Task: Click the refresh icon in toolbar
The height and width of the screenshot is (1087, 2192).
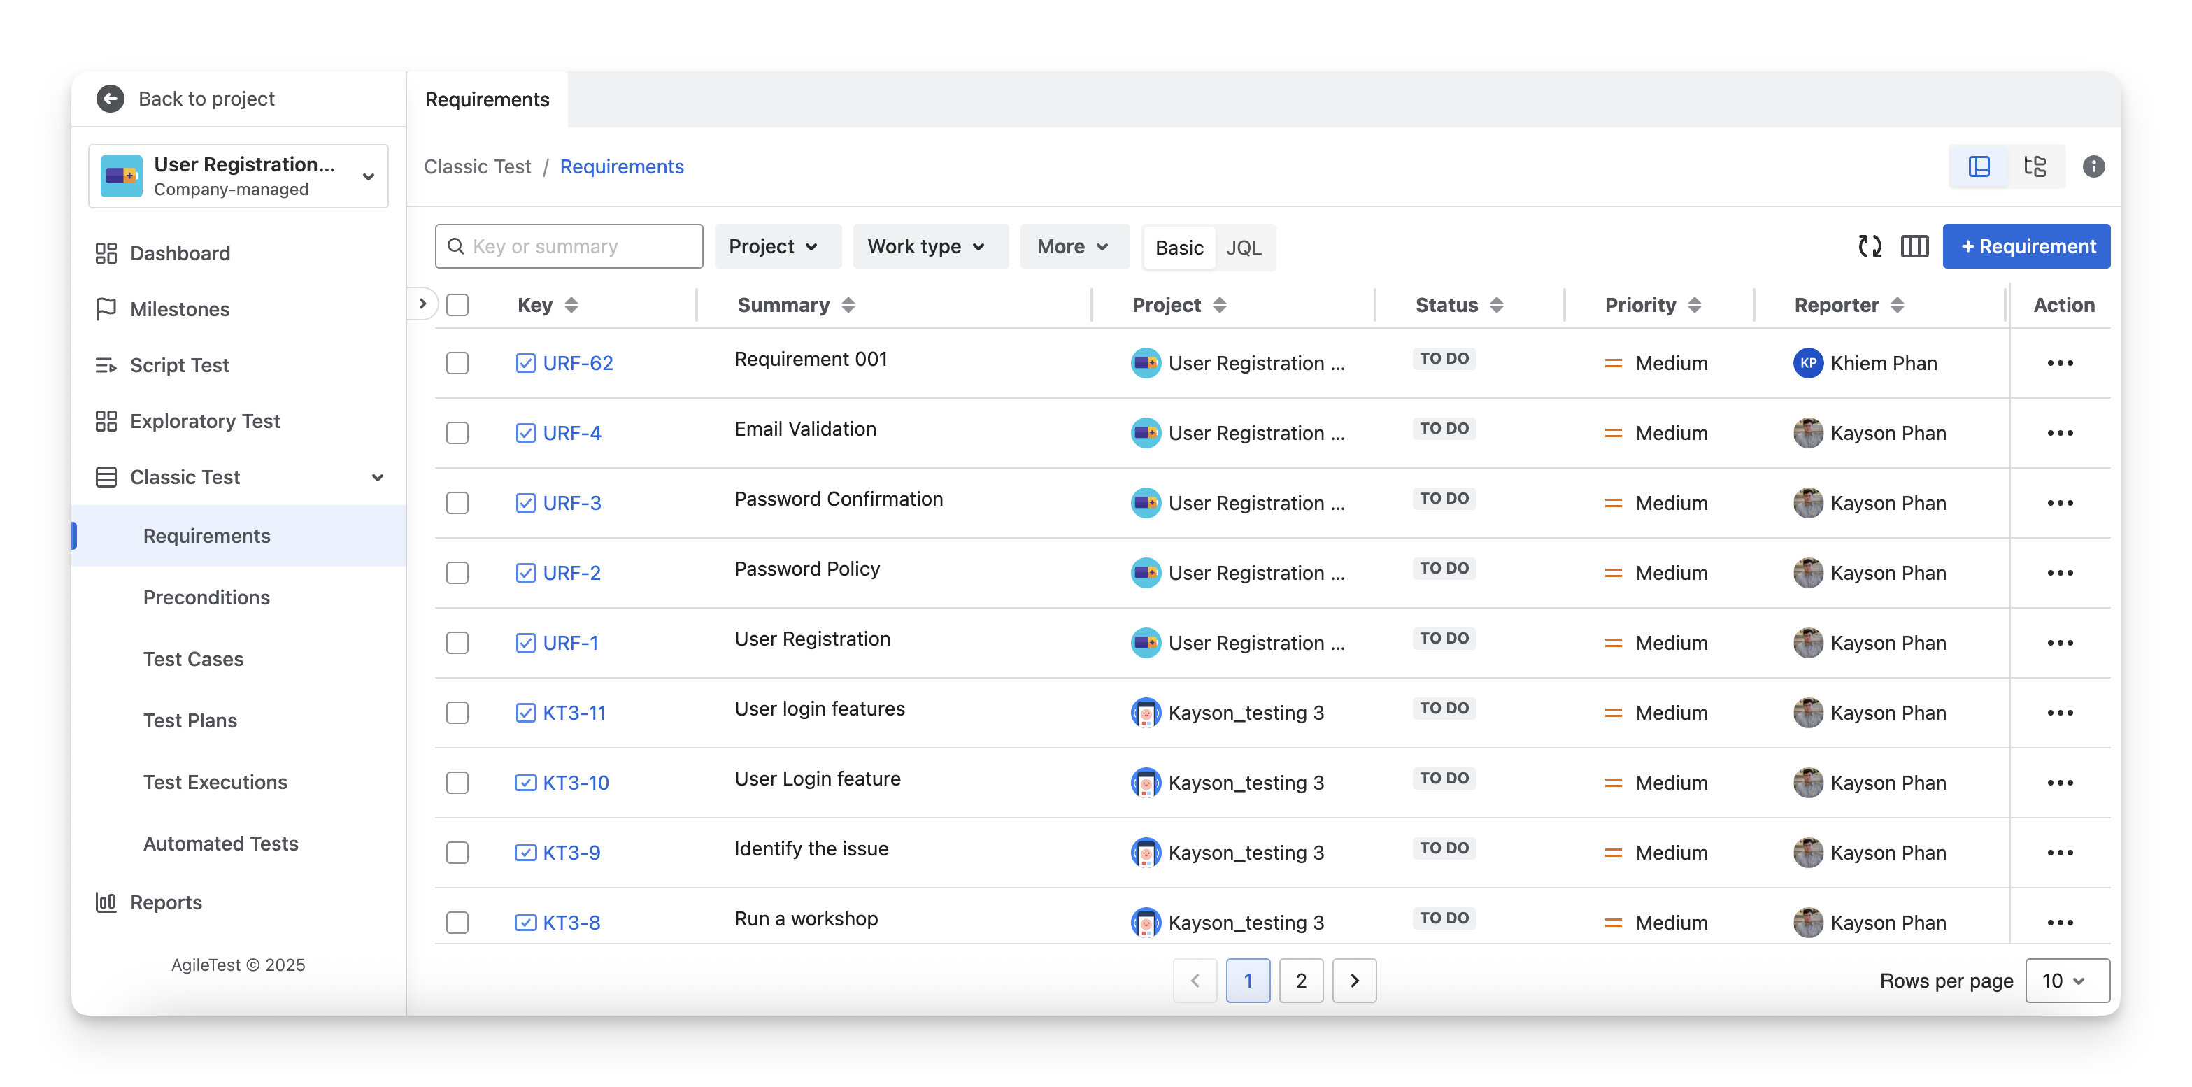Action: coord(1870,247)
